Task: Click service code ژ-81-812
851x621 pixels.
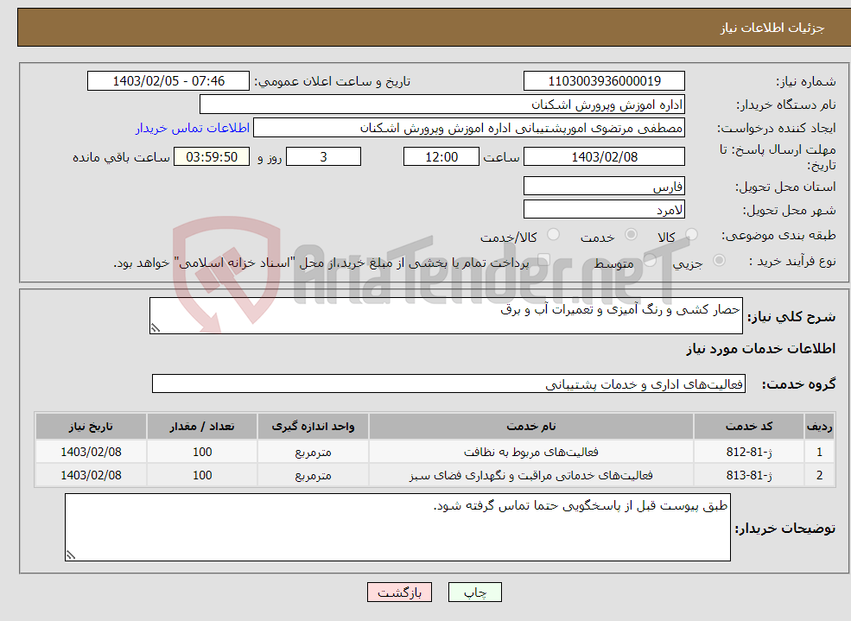Action: coord(748,452)
